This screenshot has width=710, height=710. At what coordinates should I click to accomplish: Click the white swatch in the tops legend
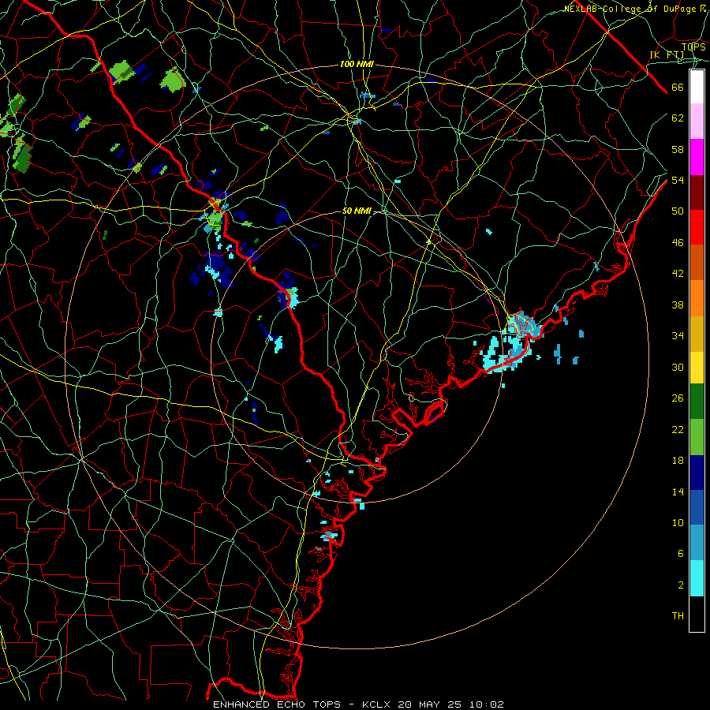[697, 87]
